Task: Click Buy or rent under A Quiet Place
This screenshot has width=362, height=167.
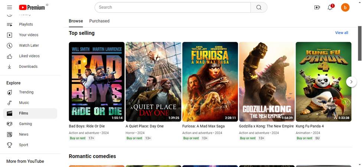Action: (134, 138)
